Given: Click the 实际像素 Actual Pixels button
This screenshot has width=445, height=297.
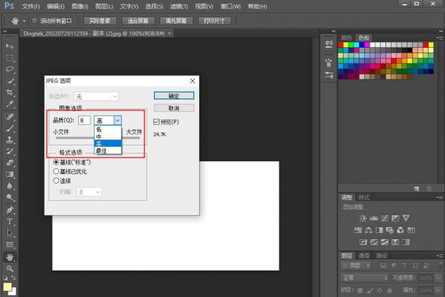Looking at the screenshot, I should [100, 20].
